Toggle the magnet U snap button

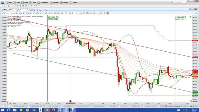pos(108,13)
